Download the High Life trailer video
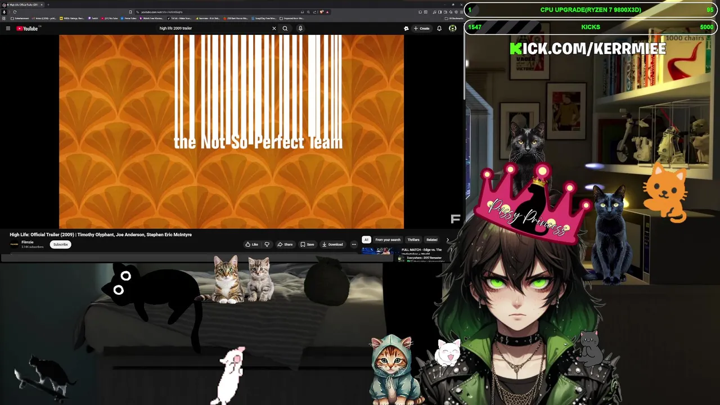This screenshot has width=720, height=405. [x=332, y=244]
